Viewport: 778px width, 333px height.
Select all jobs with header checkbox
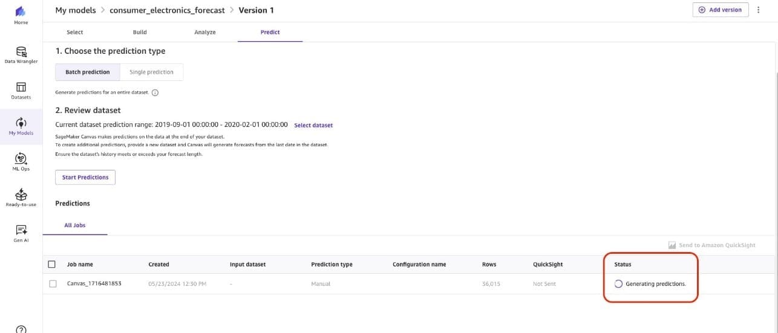point(52,264)
